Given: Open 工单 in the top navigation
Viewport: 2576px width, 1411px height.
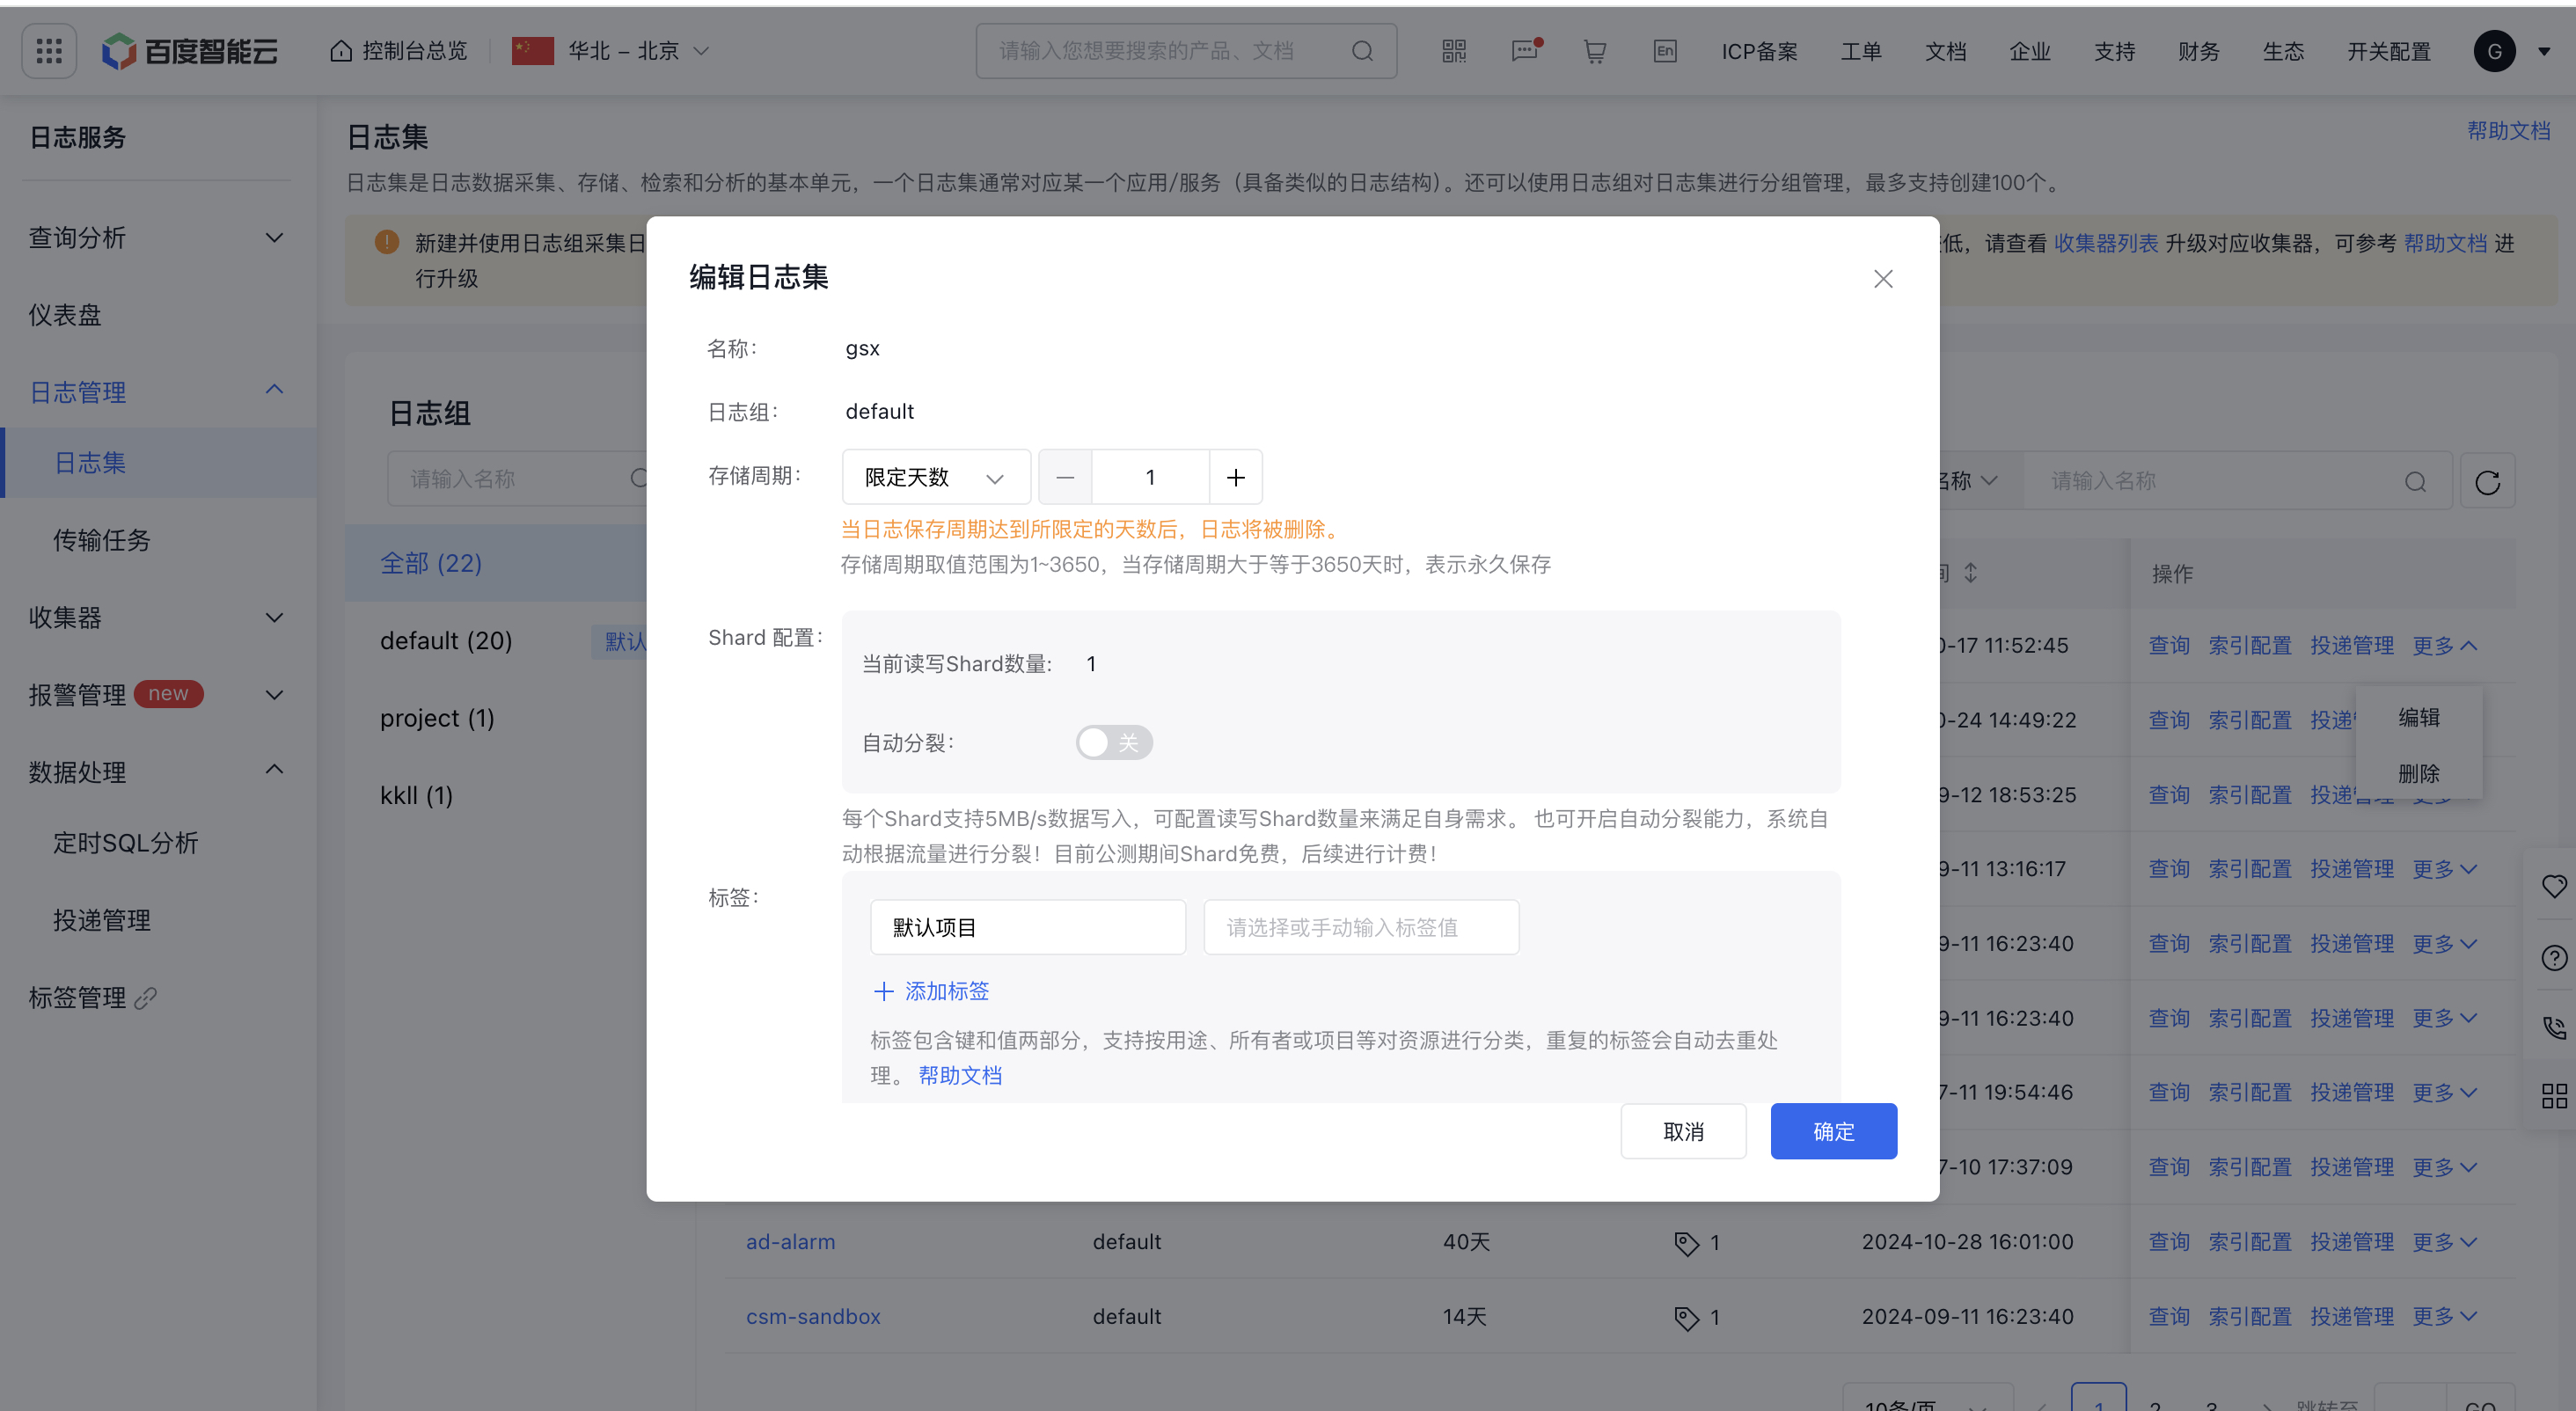Looking at the screenshot, I should [1861, 51].
